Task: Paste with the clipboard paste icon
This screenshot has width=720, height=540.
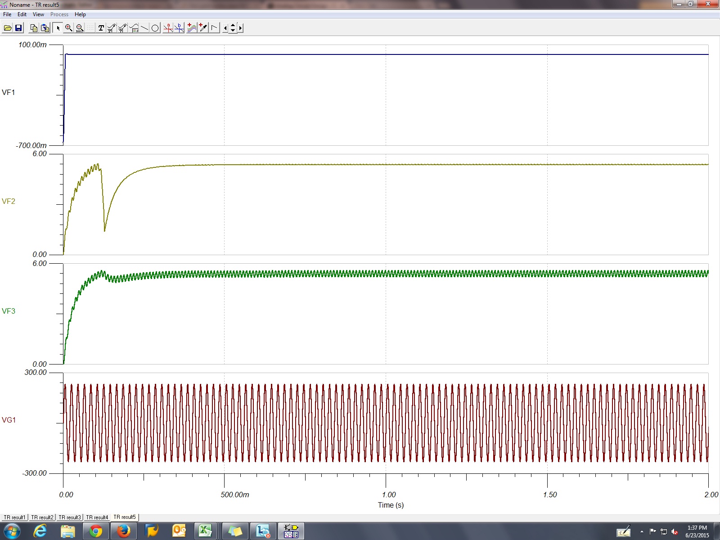Action: [45, 28]
